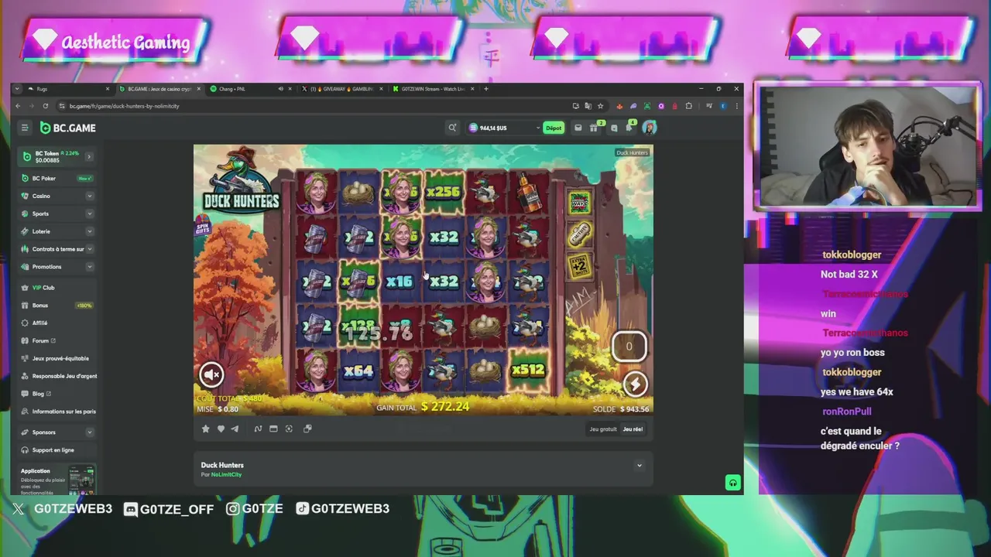The width and height of the screenshot is (991, 557).
Task: Select Jeu réel mode
Action: tap(633, 429)
